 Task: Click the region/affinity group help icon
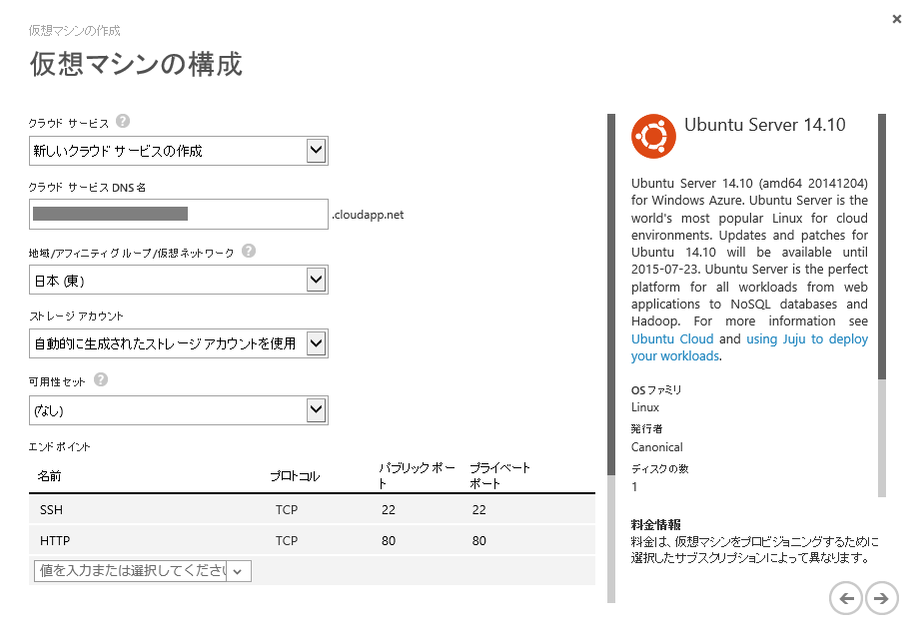(x=249, y=251)
